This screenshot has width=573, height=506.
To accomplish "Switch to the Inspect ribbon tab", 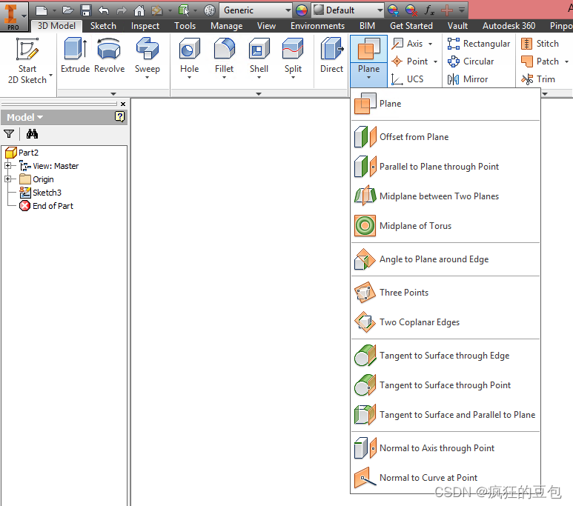I will [x=145, y=26].
